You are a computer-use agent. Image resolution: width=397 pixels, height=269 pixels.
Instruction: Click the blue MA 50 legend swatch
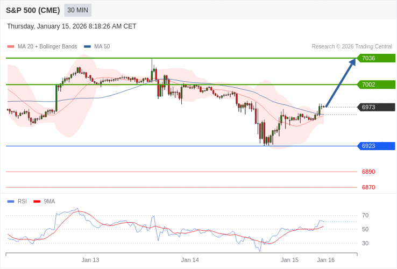pos(87,47)
